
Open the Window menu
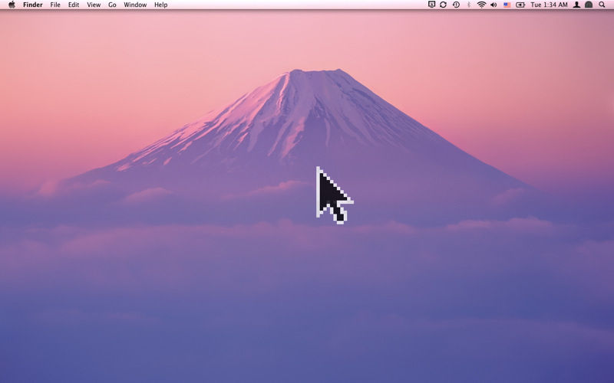[135, 5]
